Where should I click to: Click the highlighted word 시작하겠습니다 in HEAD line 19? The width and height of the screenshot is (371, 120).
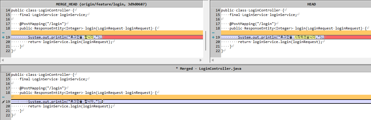[305, 37]
